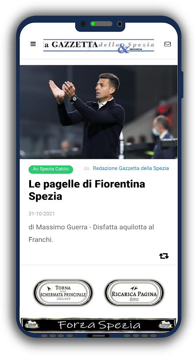The height and width of the screenshot is (356, 196).
Task: Click the Gazzetta della Spezia logo
Action: [99, 45]
